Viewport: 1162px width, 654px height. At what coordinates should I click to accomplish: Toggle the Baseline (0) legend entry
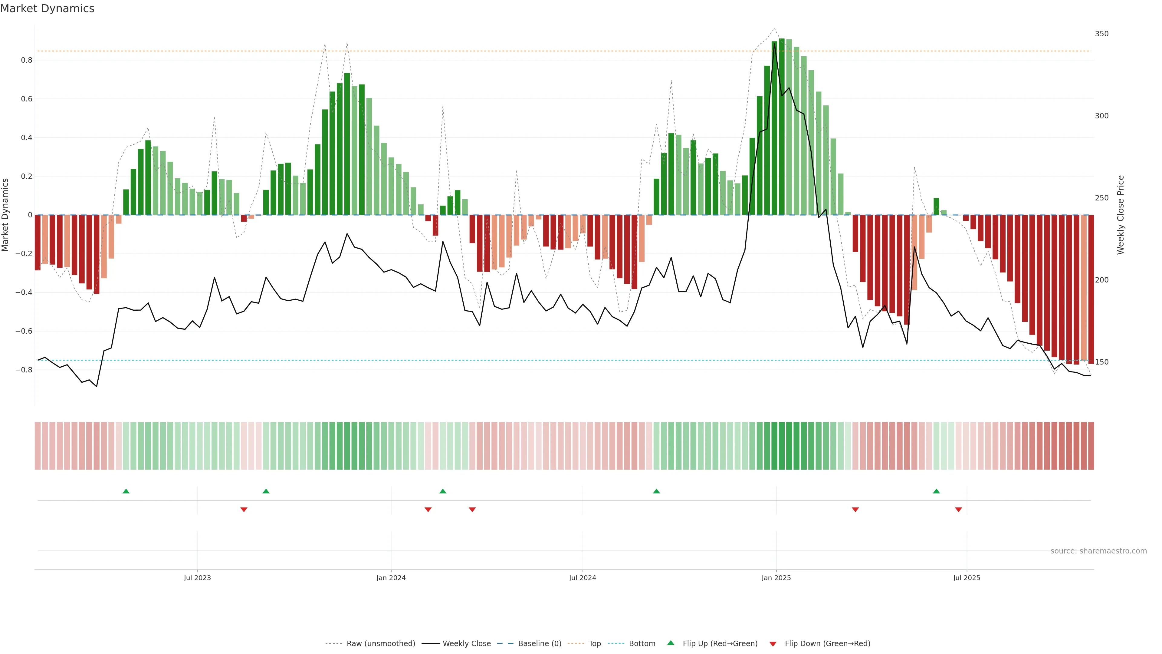click(540, 644)
